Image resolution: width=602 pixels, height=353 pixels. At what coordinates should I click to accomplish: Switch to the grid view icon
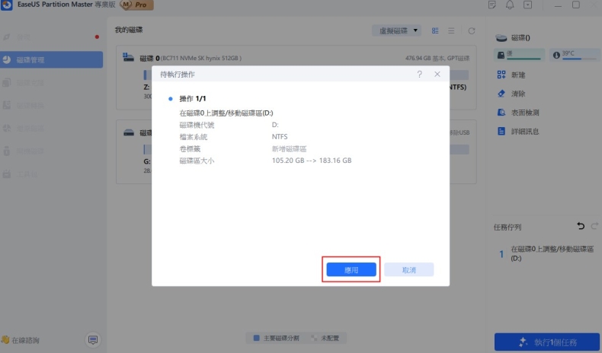(x=435, y=30)
